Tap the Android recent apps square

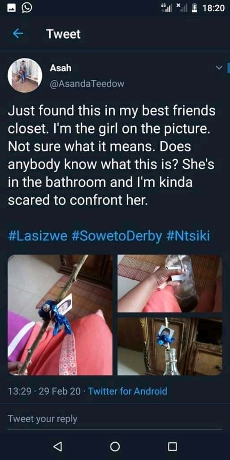point(172,447)
